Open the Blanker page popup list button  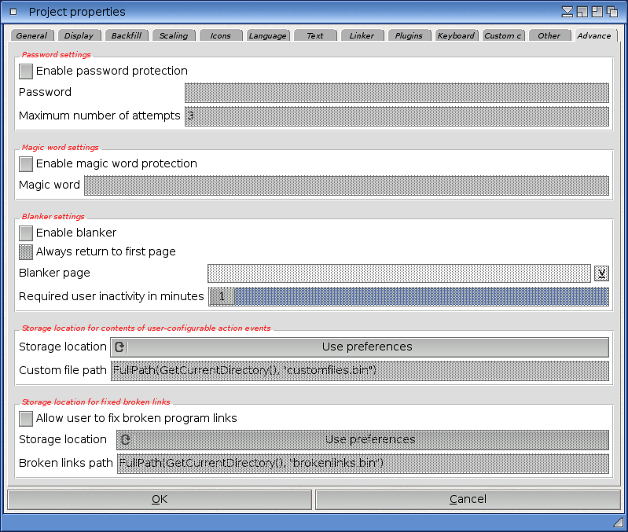pyautogui.click(x=601, y=273)
